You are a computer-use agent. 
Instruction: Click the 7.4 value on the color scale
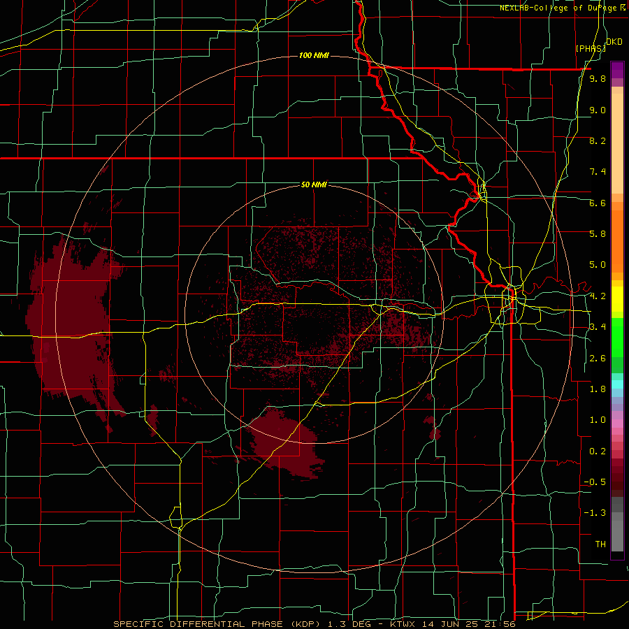[x=598, y=172]
